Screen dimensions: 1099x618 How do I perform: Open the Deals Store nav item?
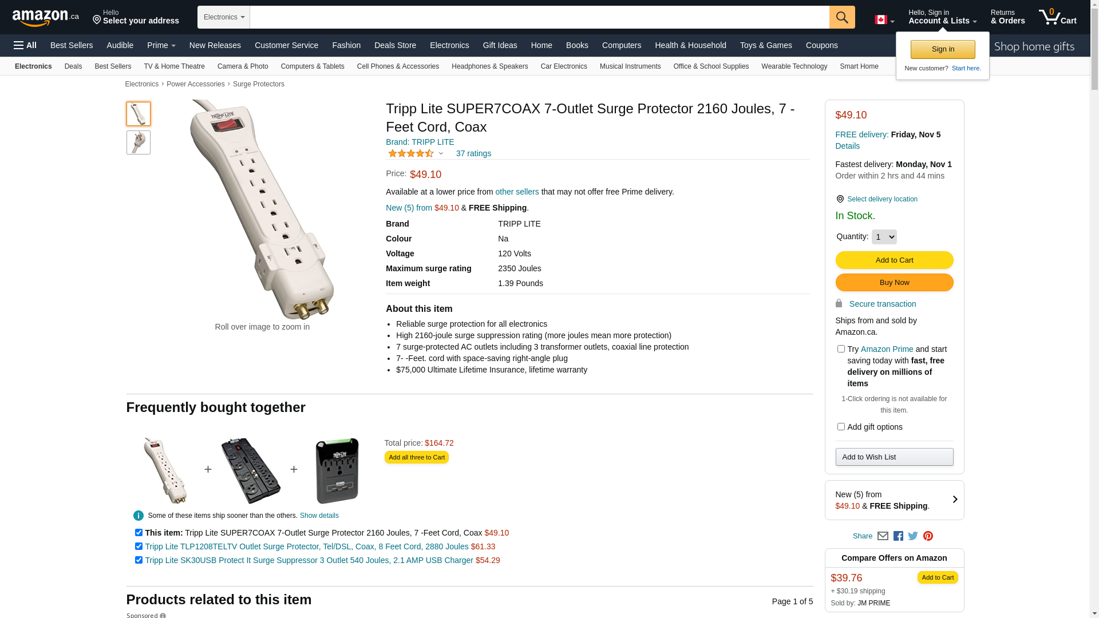[395, 45]
